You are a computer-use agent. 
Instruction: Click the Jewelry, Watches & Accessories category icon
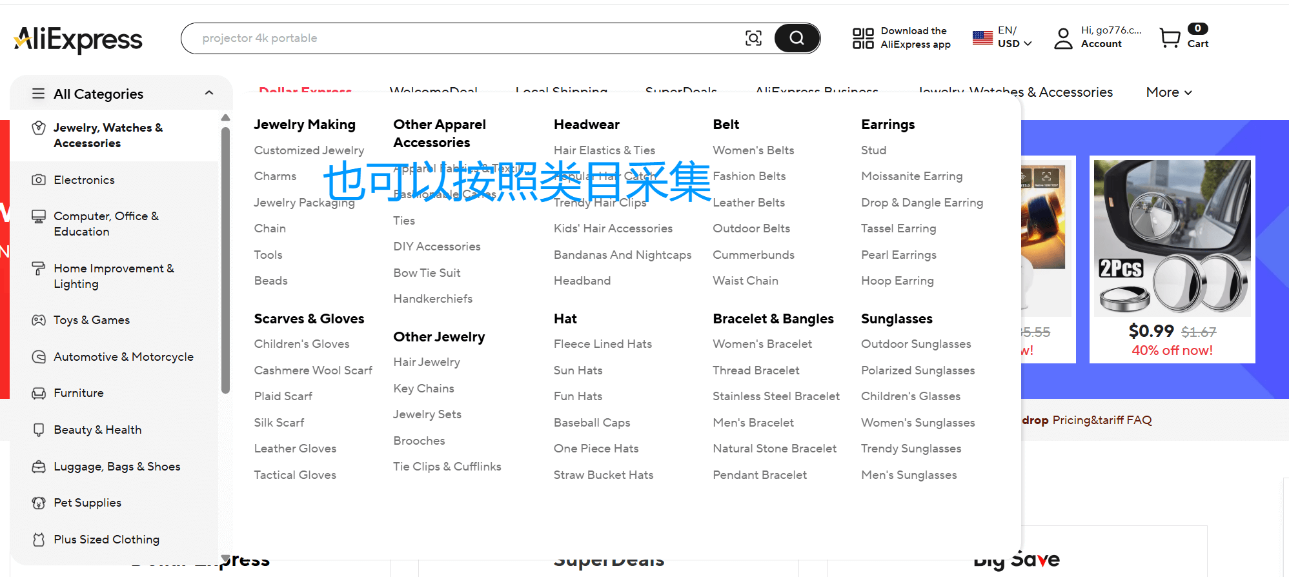39,128
